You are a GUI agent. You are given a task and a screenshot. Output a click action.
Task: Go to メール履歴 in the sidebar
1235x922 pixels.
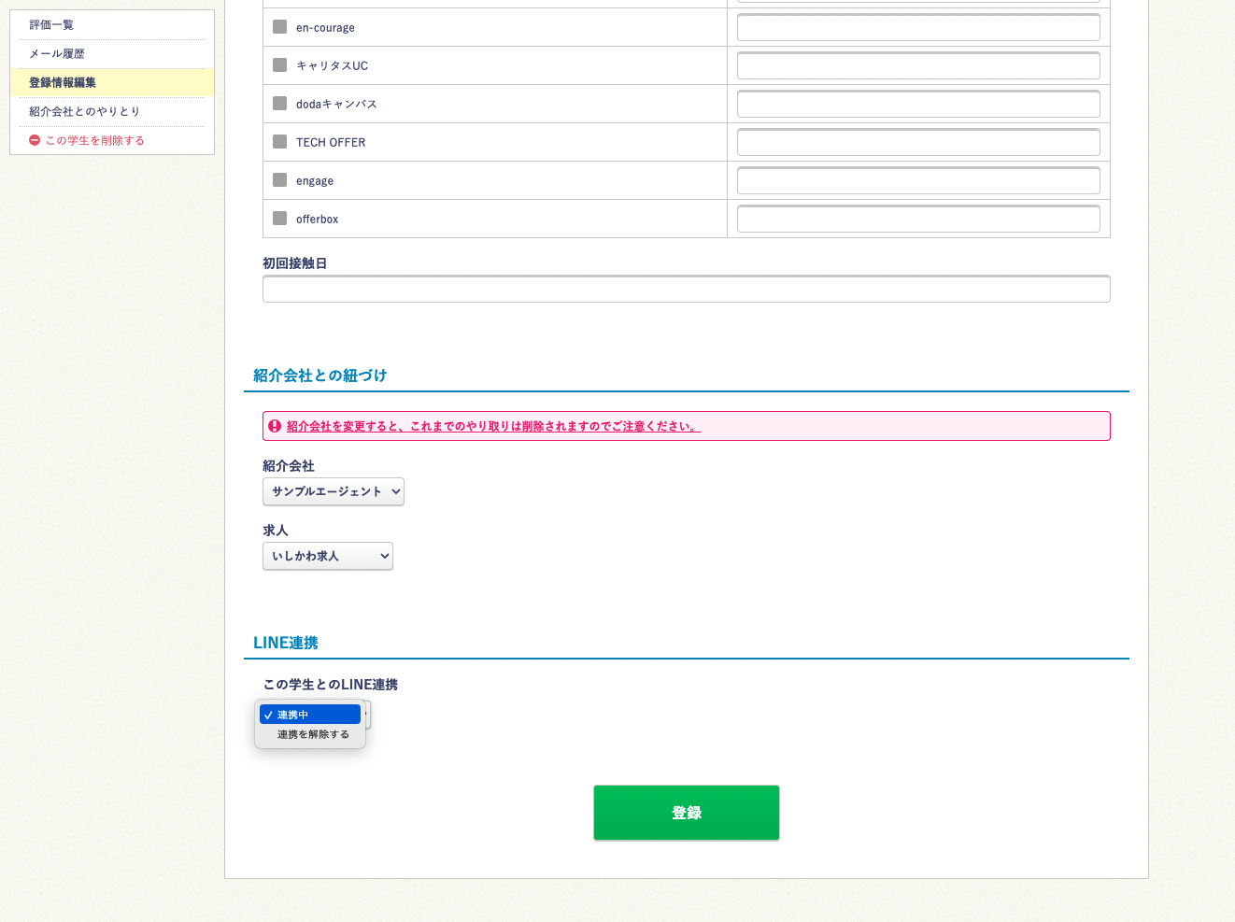(57, 54)
